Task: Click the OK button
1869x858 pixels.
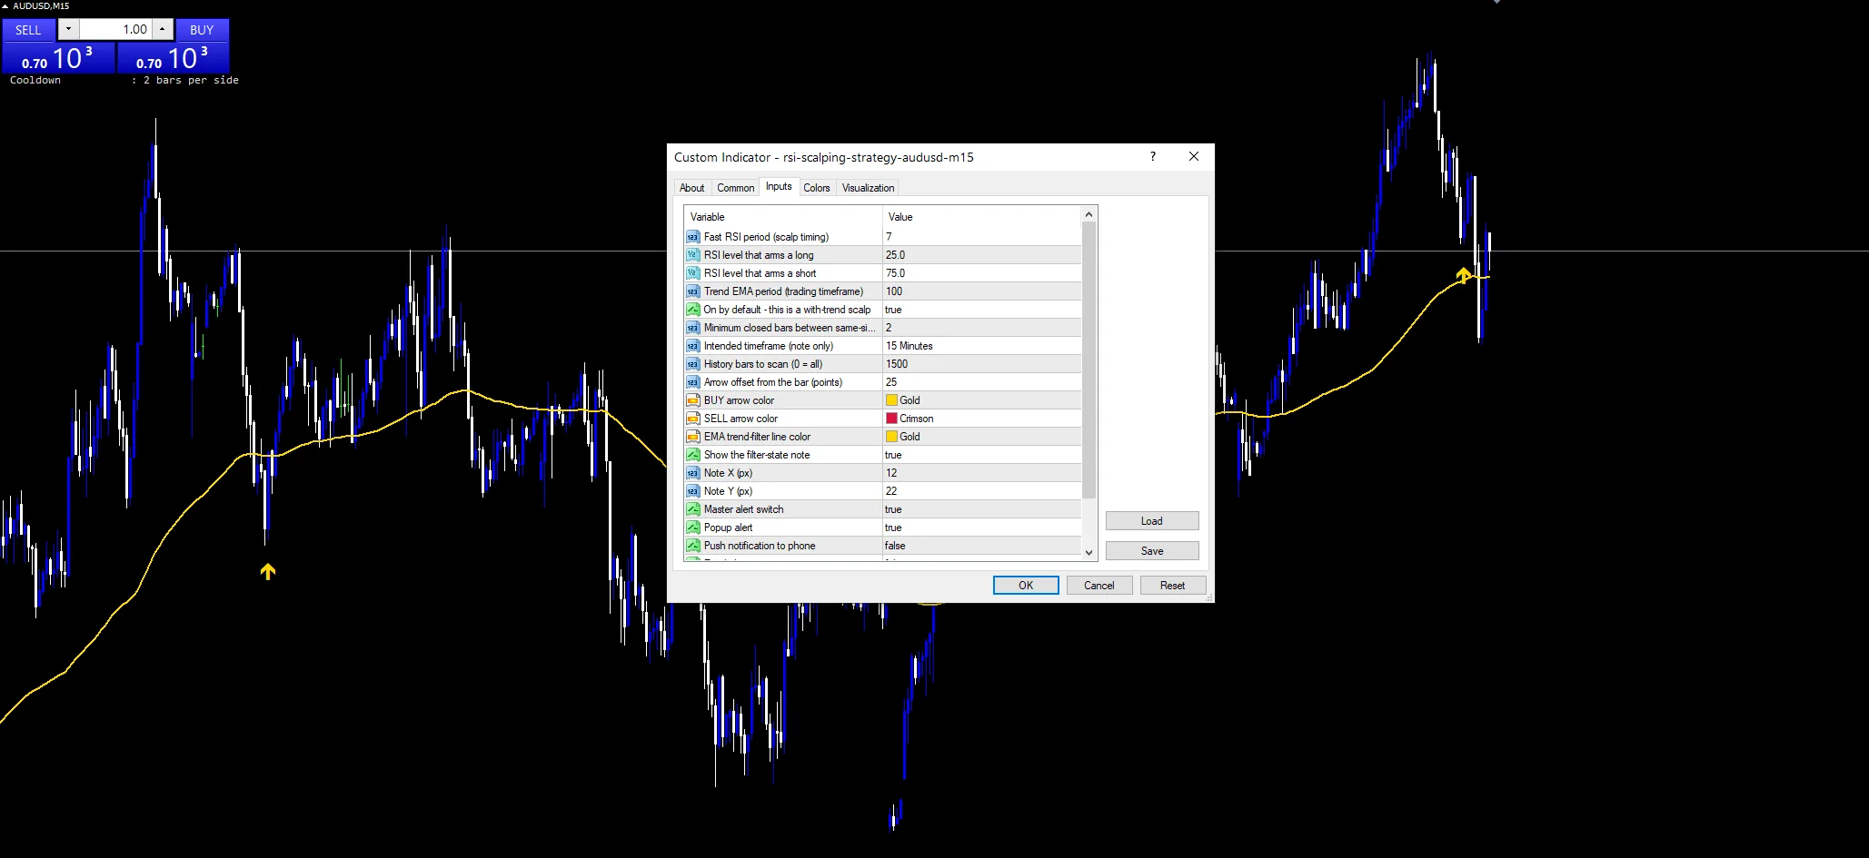Action: pyautogui.click(x=1026, y=586)
